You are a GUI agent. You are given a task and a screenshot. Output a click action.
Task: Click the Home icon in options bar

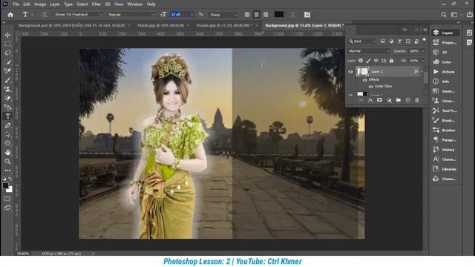click(x=10, y=15)
